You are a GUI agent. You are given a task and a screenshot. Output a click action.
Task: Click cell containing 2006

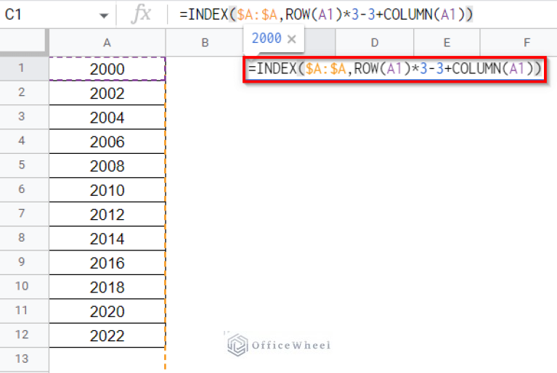[x=107, y=142]
